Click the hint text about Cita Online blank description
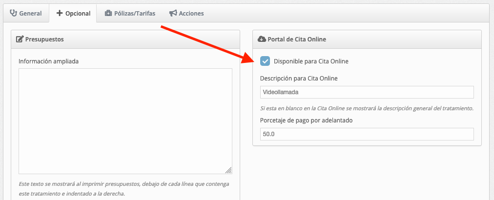This screenshot has height=200, width=494. 367,108
